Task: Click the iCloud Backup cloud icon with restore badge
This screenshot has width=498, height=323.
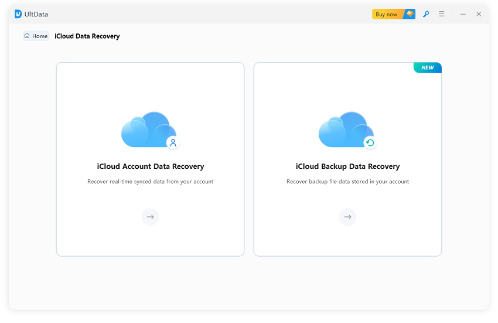Action: pyautogui.click(x=348, y=130)
